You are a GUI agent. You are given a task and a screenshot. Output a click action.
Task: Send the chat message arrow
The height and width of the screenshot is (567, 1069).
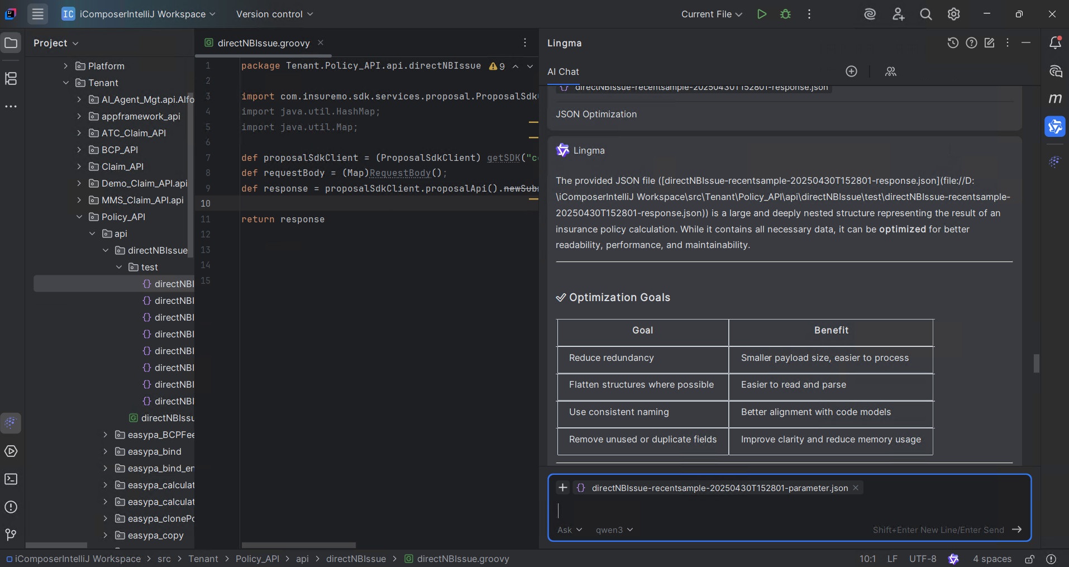[1016, 530]
